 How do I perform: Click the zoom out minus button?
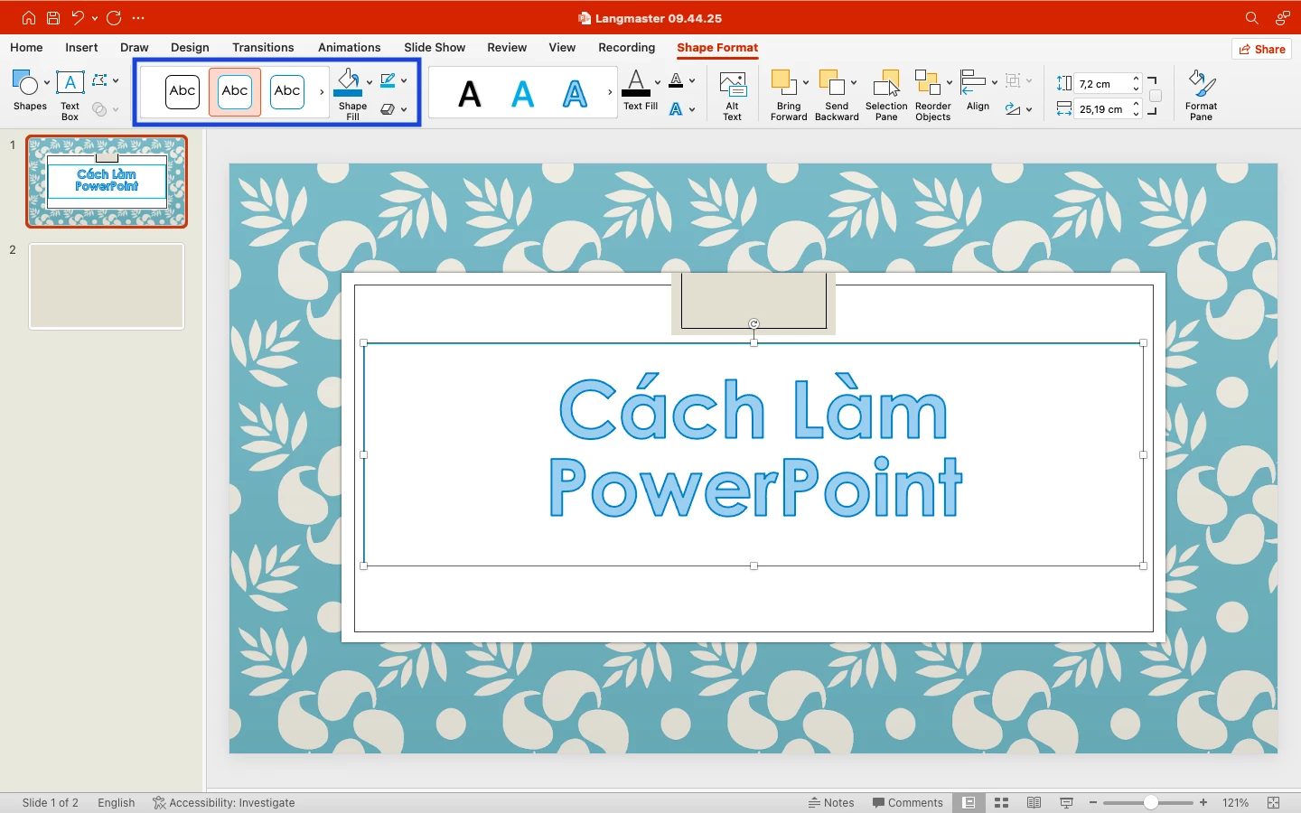(x=1093, y=802)
